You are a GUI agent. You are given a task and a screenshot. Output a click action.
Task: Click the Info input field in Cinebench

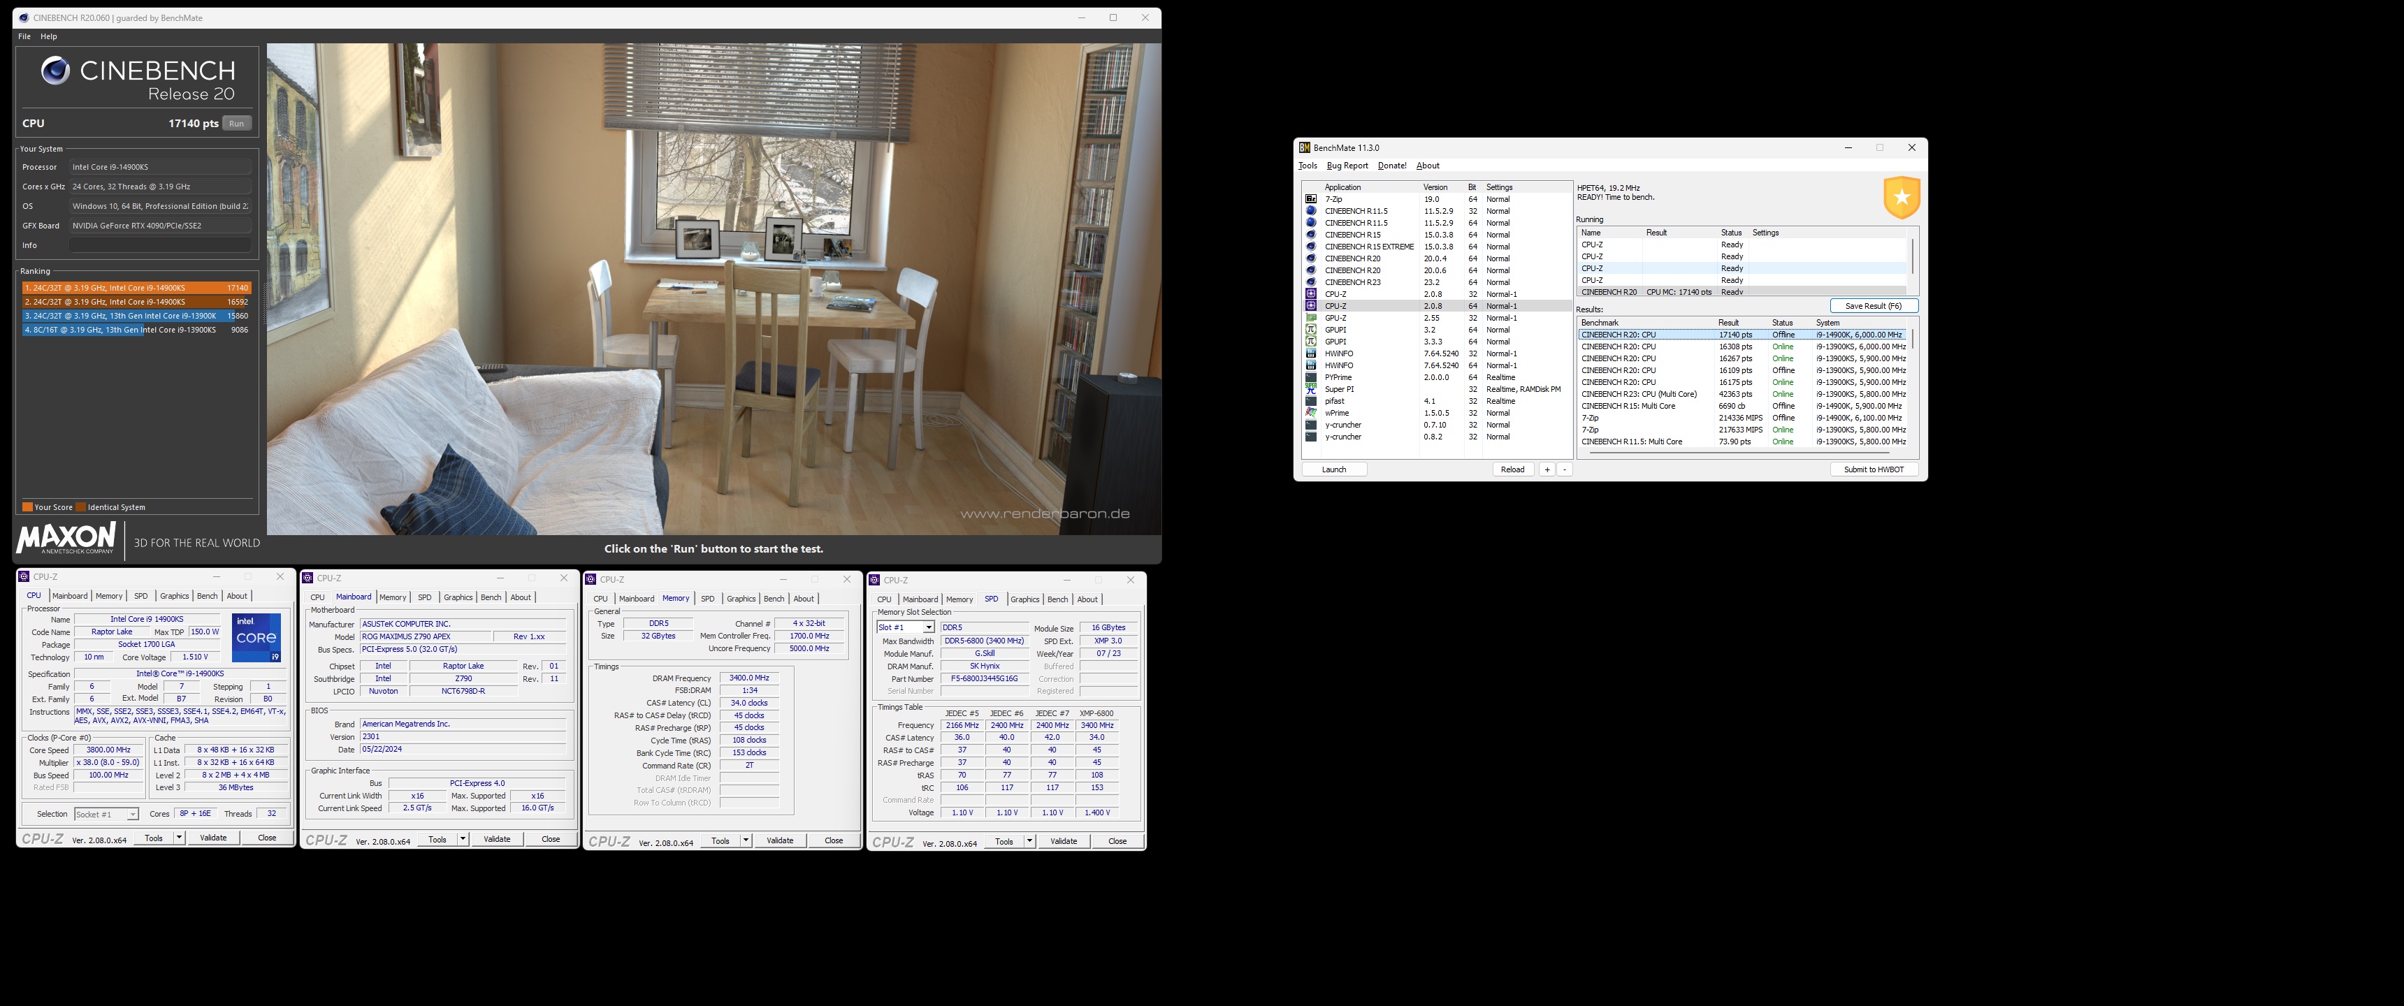159,245
